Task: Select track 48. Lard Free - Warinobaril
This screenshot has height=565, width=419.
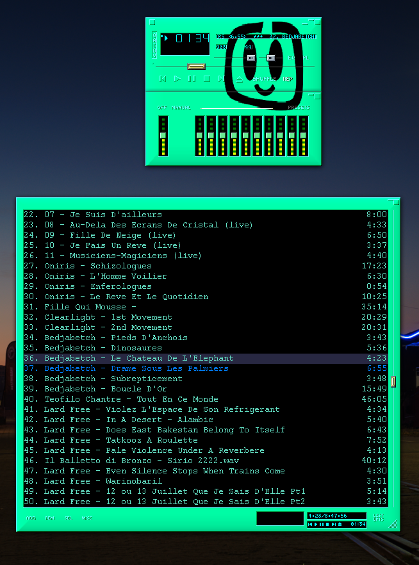Action: coord(206,482)
